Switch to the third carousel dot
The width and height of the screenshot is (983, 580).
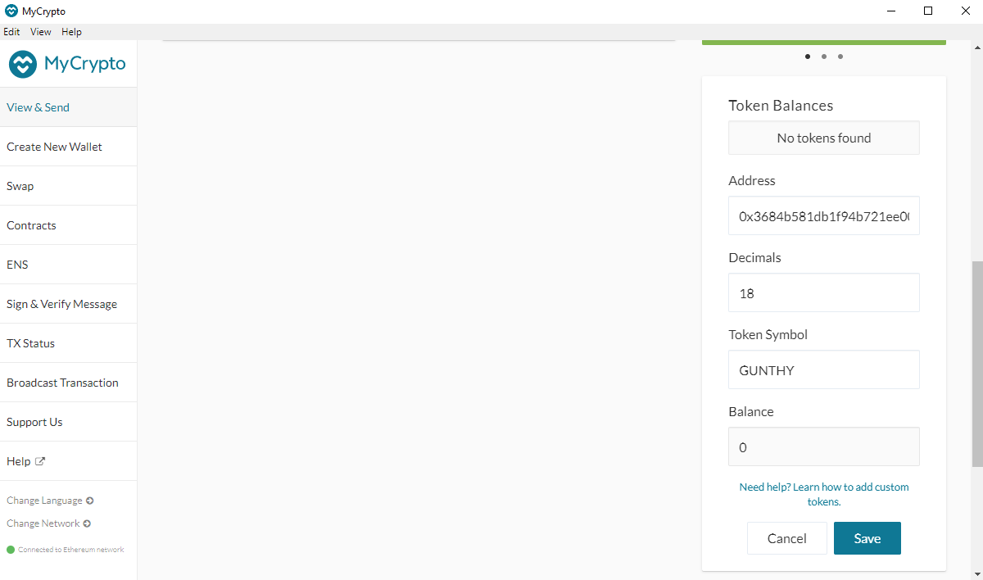pyautogui.click(x=840, y=57)
